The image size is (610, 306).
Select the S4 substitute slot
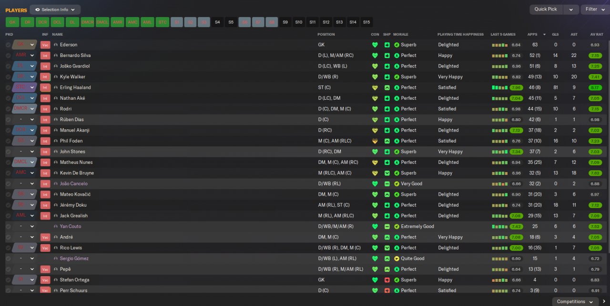click(217, 22)
